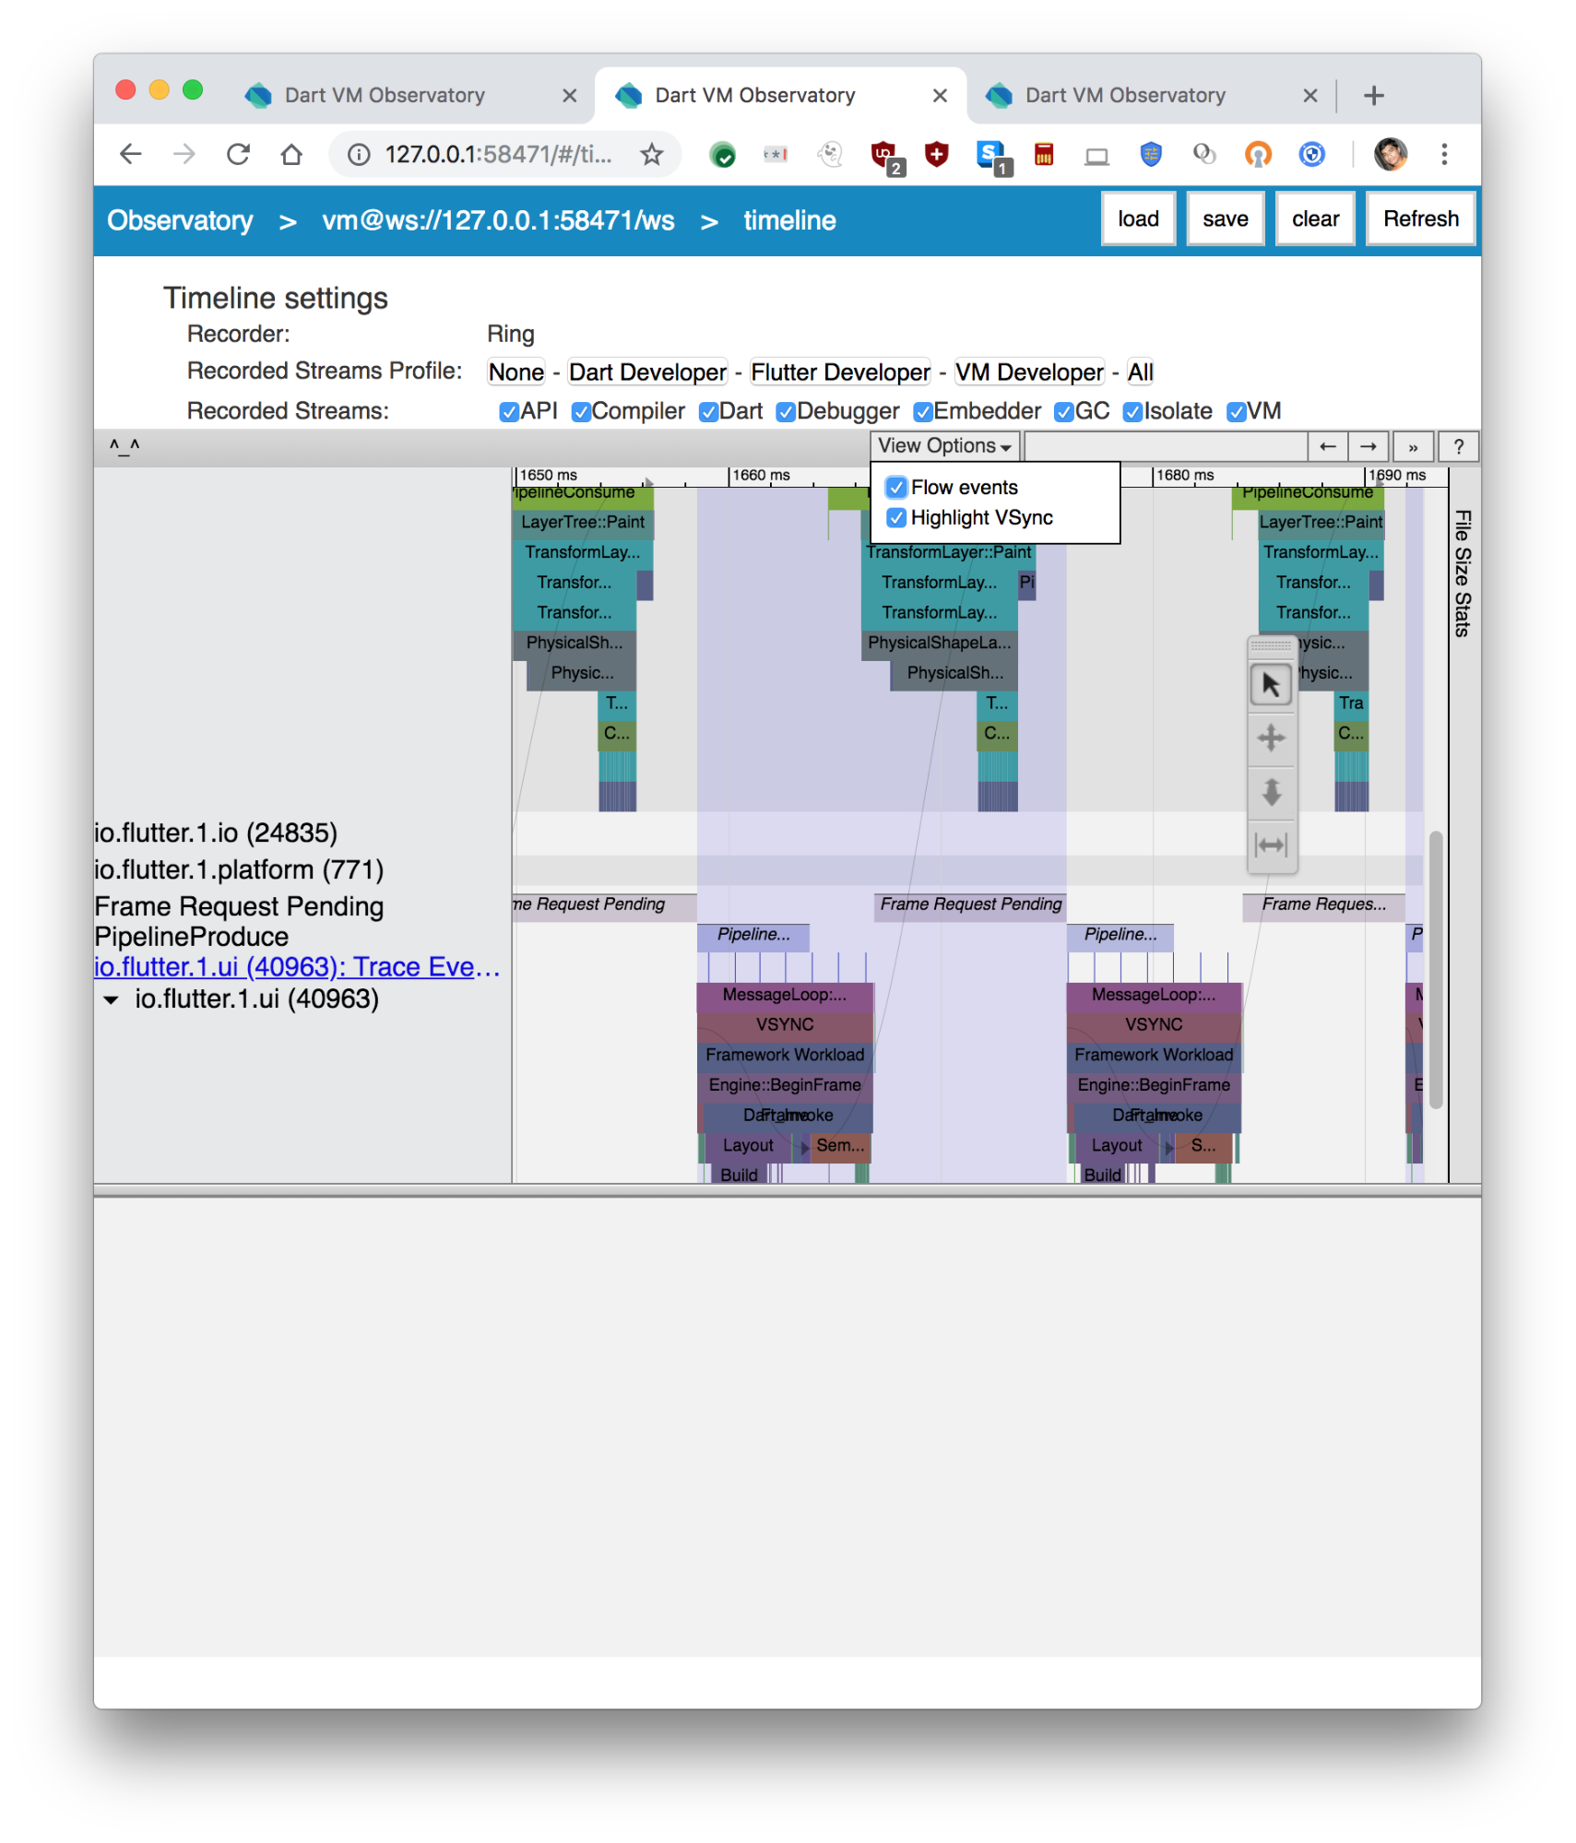This screenshot has width=1576, height=1843.
Task: Choose the Flutter Developer streams profile
Action: coord(840,372)
